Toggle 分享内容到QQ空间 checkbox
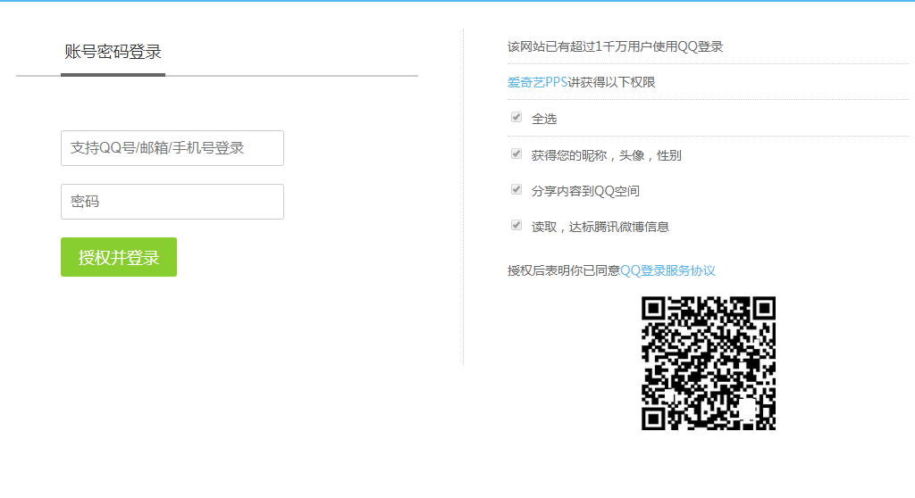This screenshot has width=915, height=498. [x=516, y=189]
